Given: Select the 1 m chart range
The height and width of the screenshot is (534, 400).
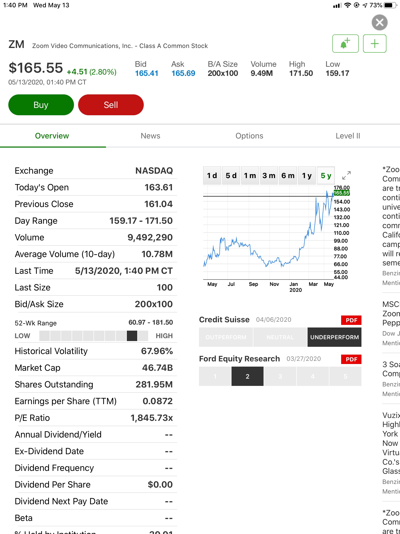Looking at the screenshot, I should click(250, 175).
